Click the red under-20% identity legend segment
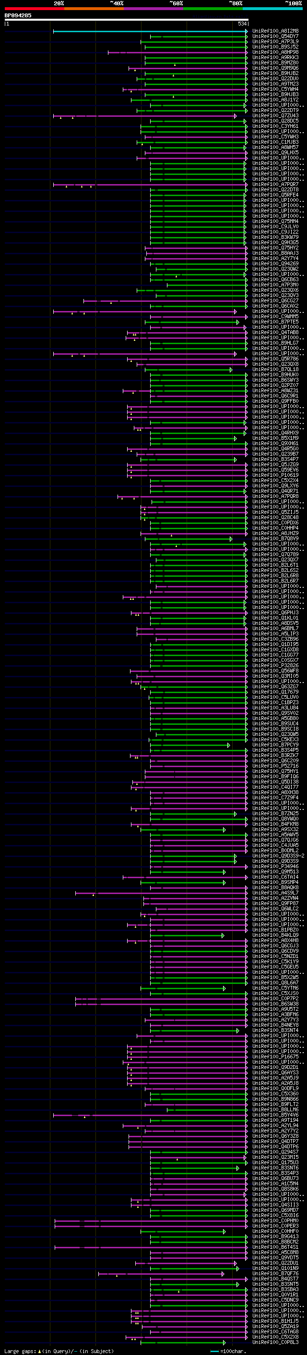Viewport: 307px width, 1355px height. (x=35, y=9)
